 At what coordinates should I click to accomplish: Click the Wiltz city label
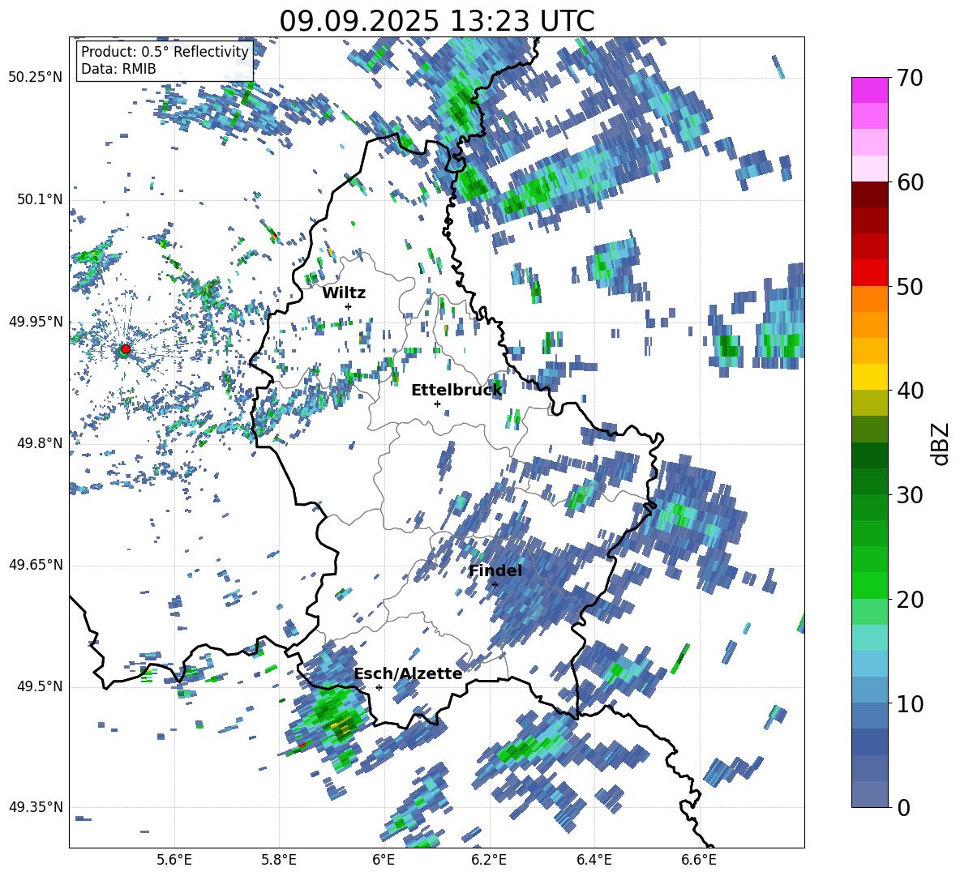click(344, 293)
